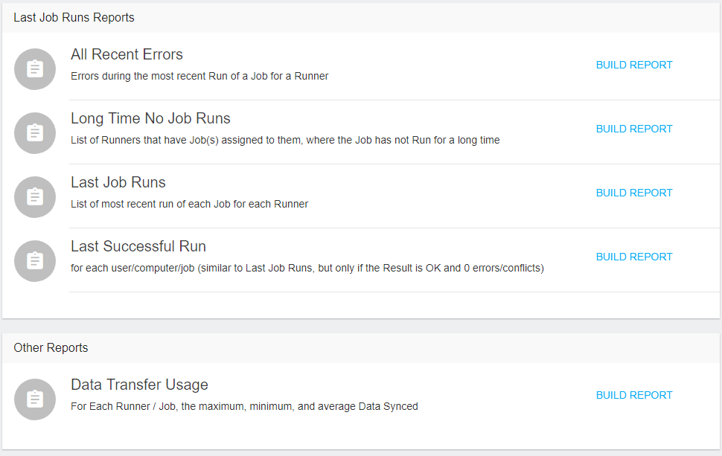Select the All Recent Errors title

pos(127,54)
